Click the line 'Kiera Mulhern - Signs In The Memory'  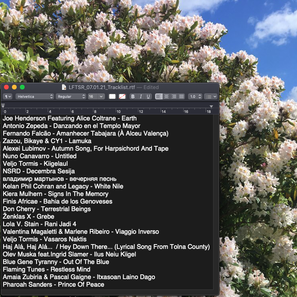pos(56,194)
